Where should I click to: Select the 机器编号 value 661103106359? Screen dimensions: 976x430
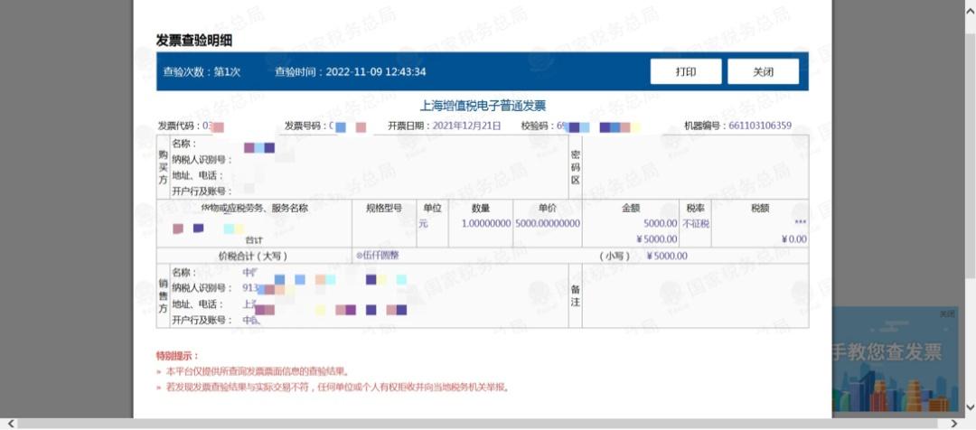(x=761, y=126)
